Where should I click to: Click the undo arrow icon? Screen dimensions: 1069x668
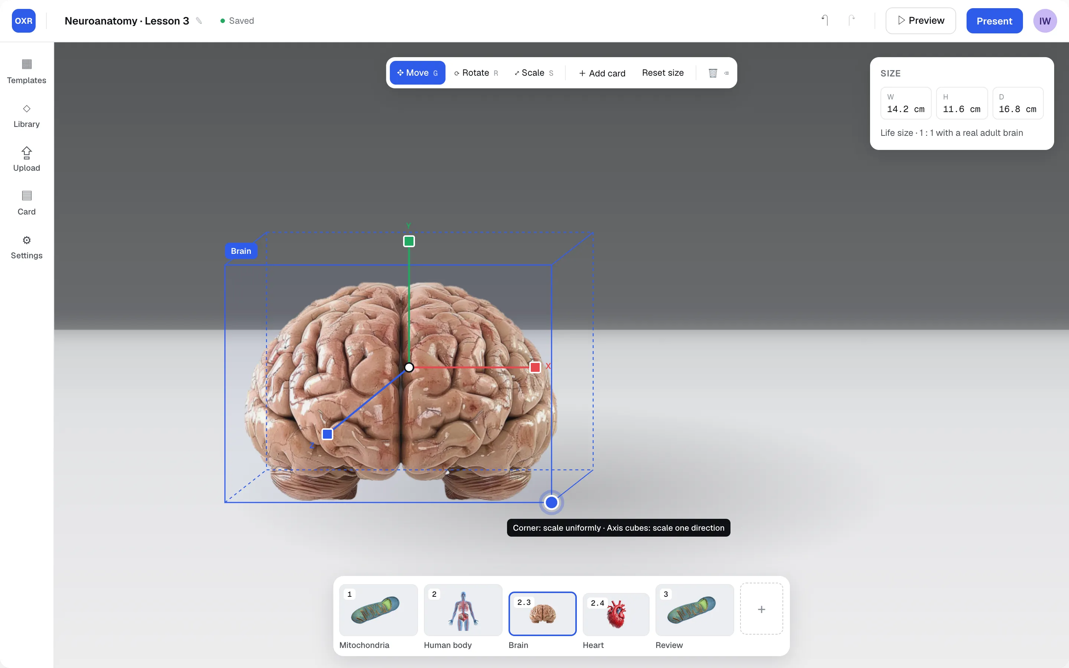[824, 20]
